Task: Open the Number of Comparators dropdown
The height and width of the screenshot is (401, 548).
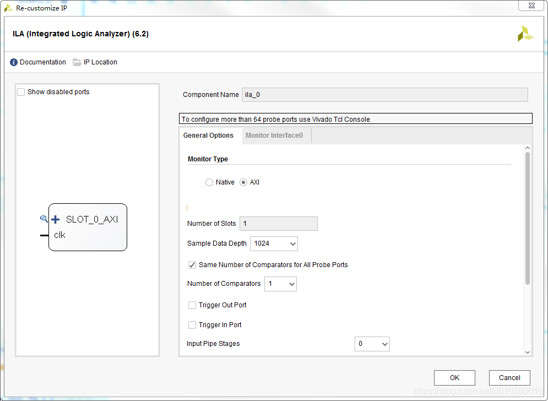Action: (x=281, y=284)
